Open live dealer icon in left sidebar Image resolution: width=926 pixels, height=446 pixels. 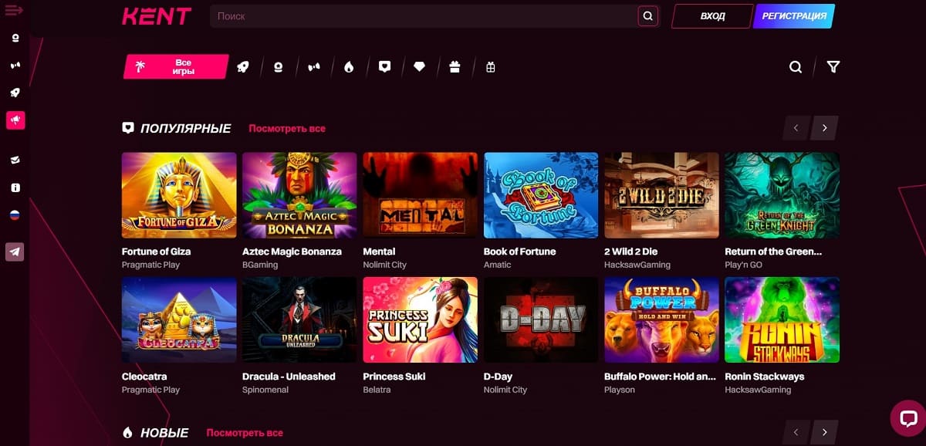pos(15,38)
